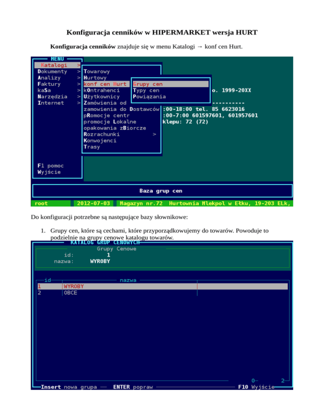Click the id field showing 1
Viewport: 324px width, 419px height.
108,255
